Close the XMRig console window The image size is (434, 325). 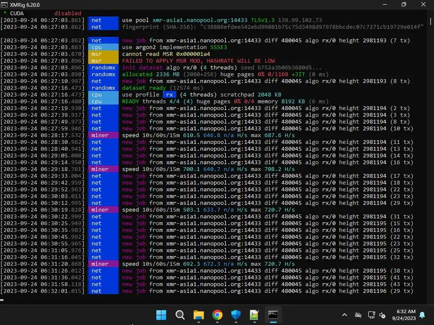423,4
